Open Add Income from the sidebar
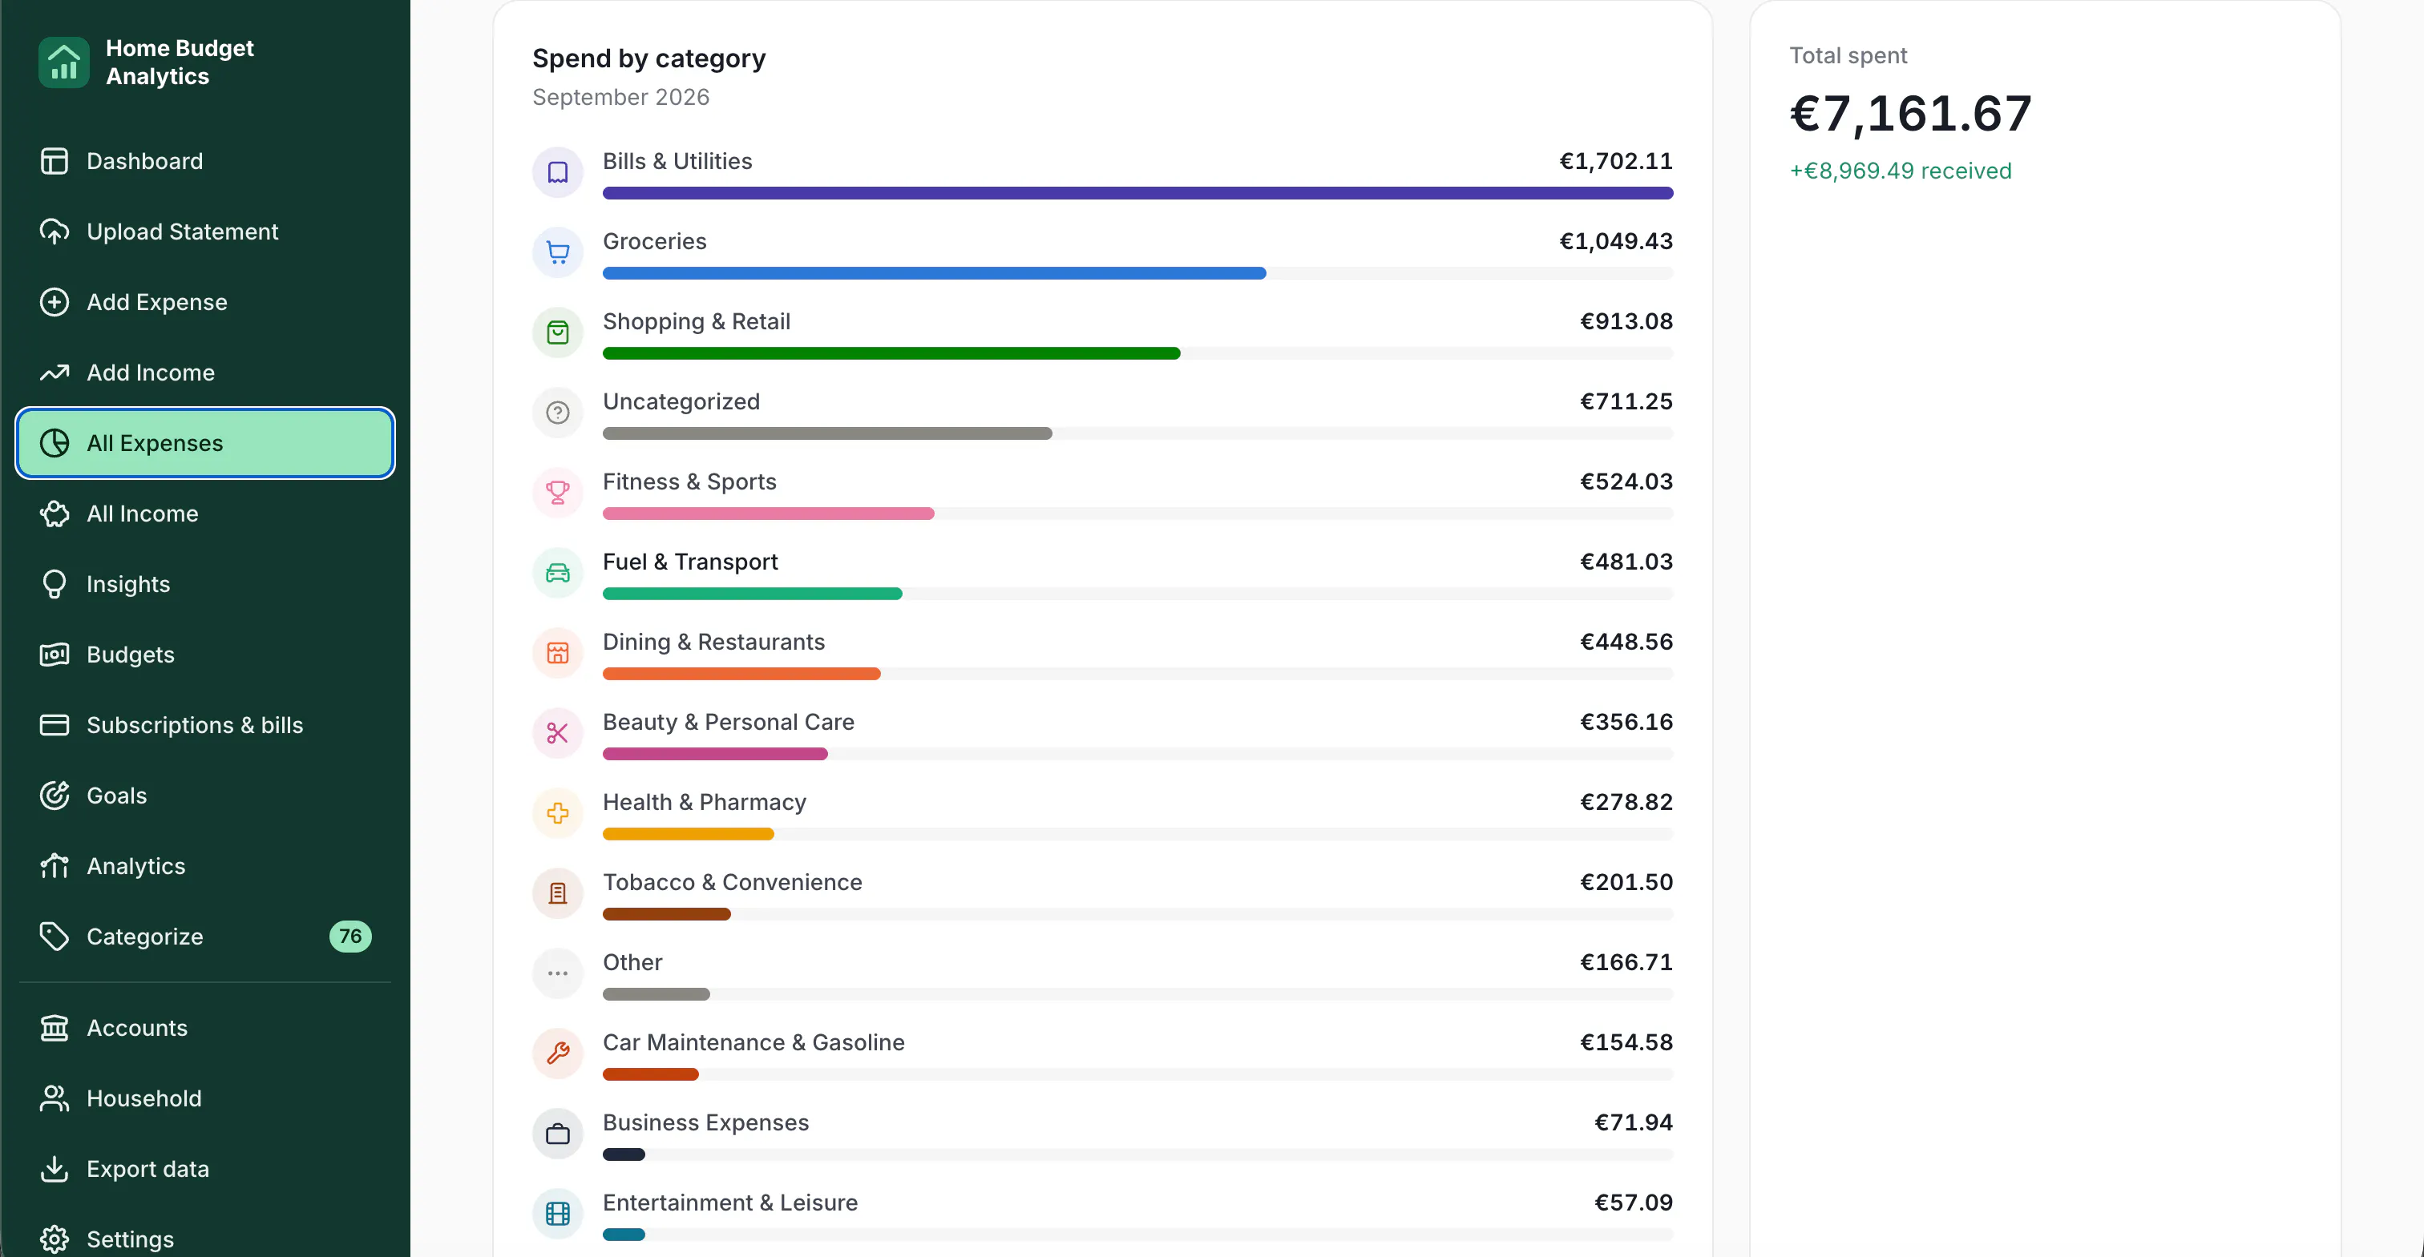This screenshot has height=1257, width=2424. click(204, 373)
